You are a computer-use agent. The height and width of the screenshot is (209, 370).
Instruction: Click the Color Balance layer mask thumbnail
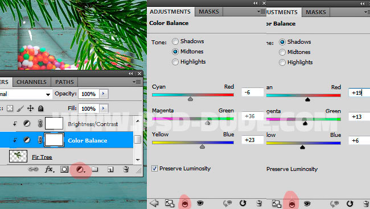[54, 140]
